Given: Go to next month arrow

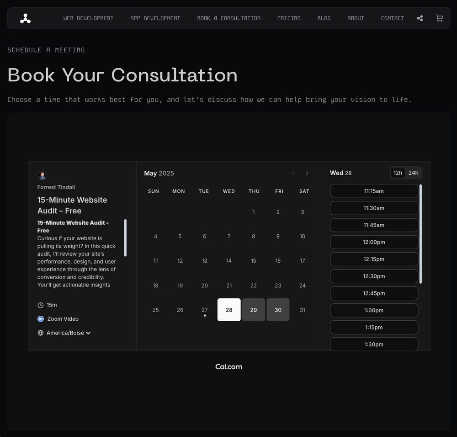Looking at the screenshot, I should coord(307,173).
